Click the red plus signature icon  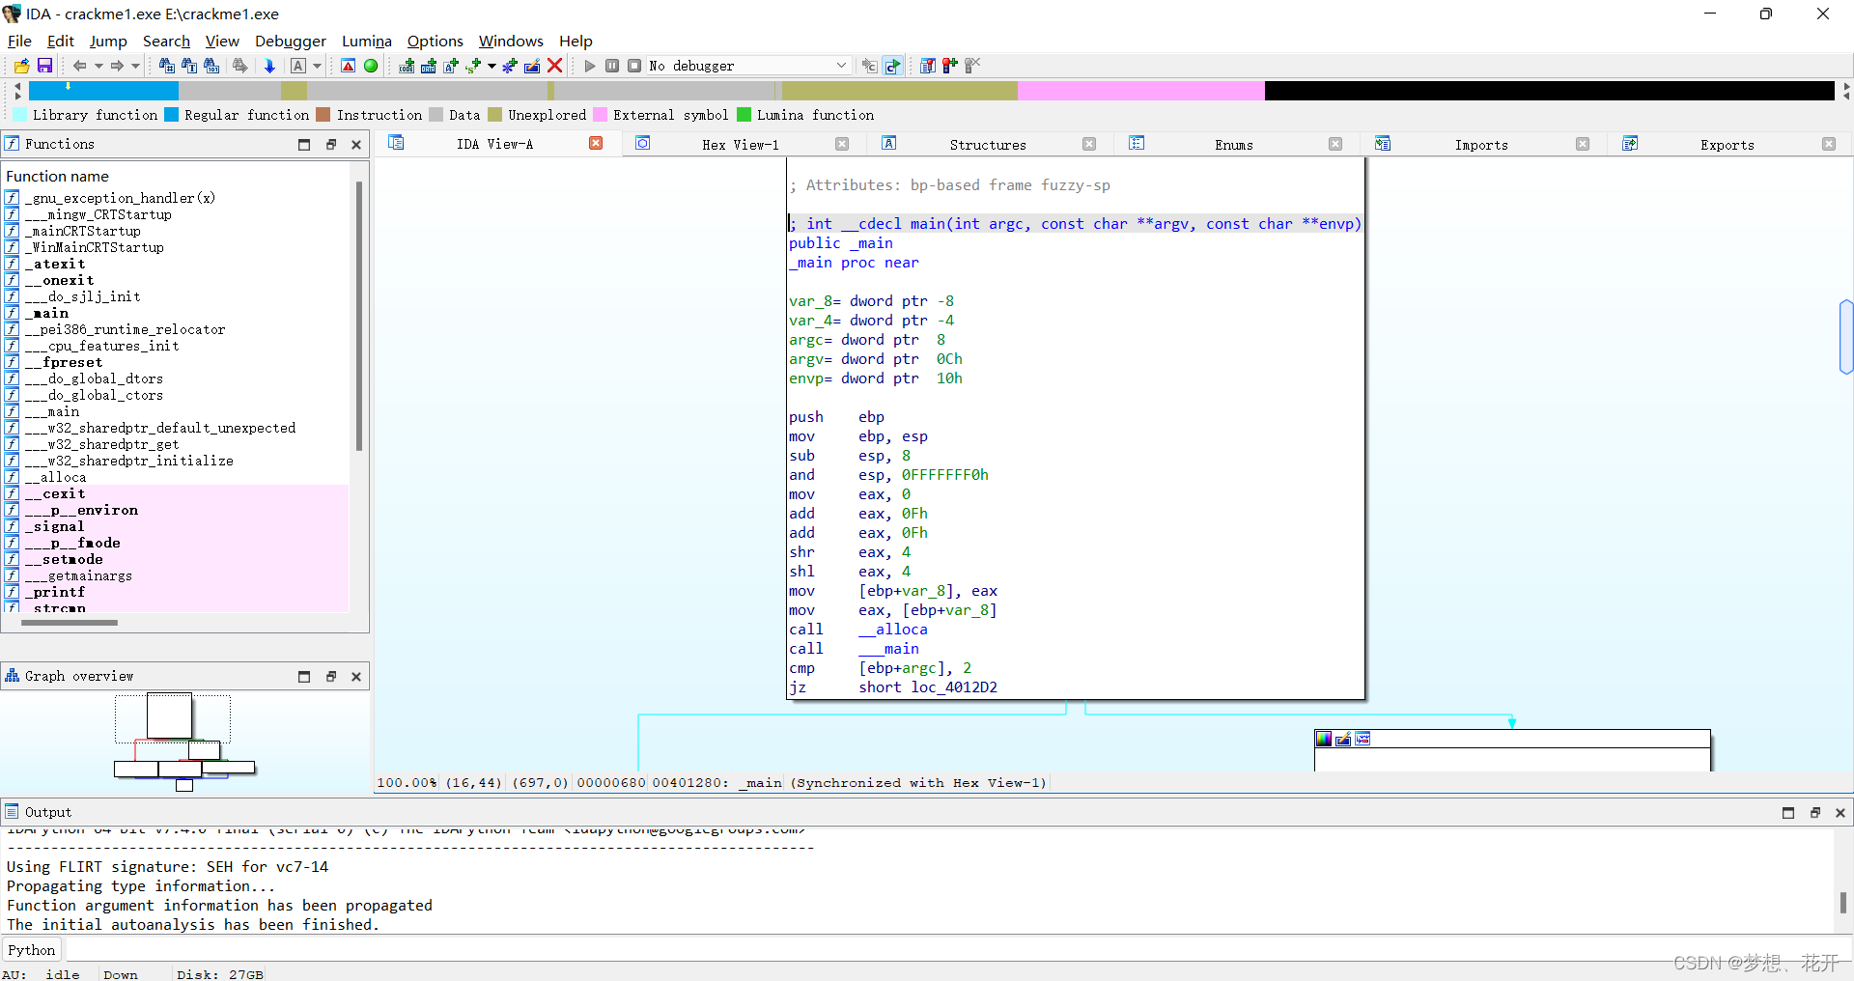[x=950, y=66]
